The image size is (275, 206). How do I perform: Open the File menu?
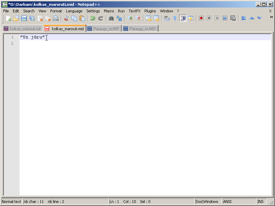point(6,11)
